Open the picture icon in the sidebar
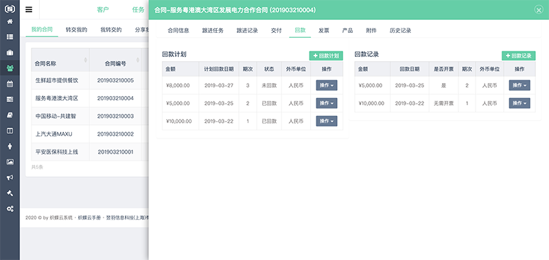The image size is (549, 260). click(x=10, y=162)
